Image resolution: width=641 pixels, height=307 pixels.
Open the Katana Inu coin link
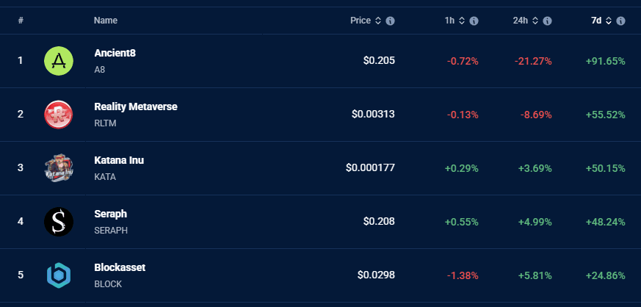point(119,160)
